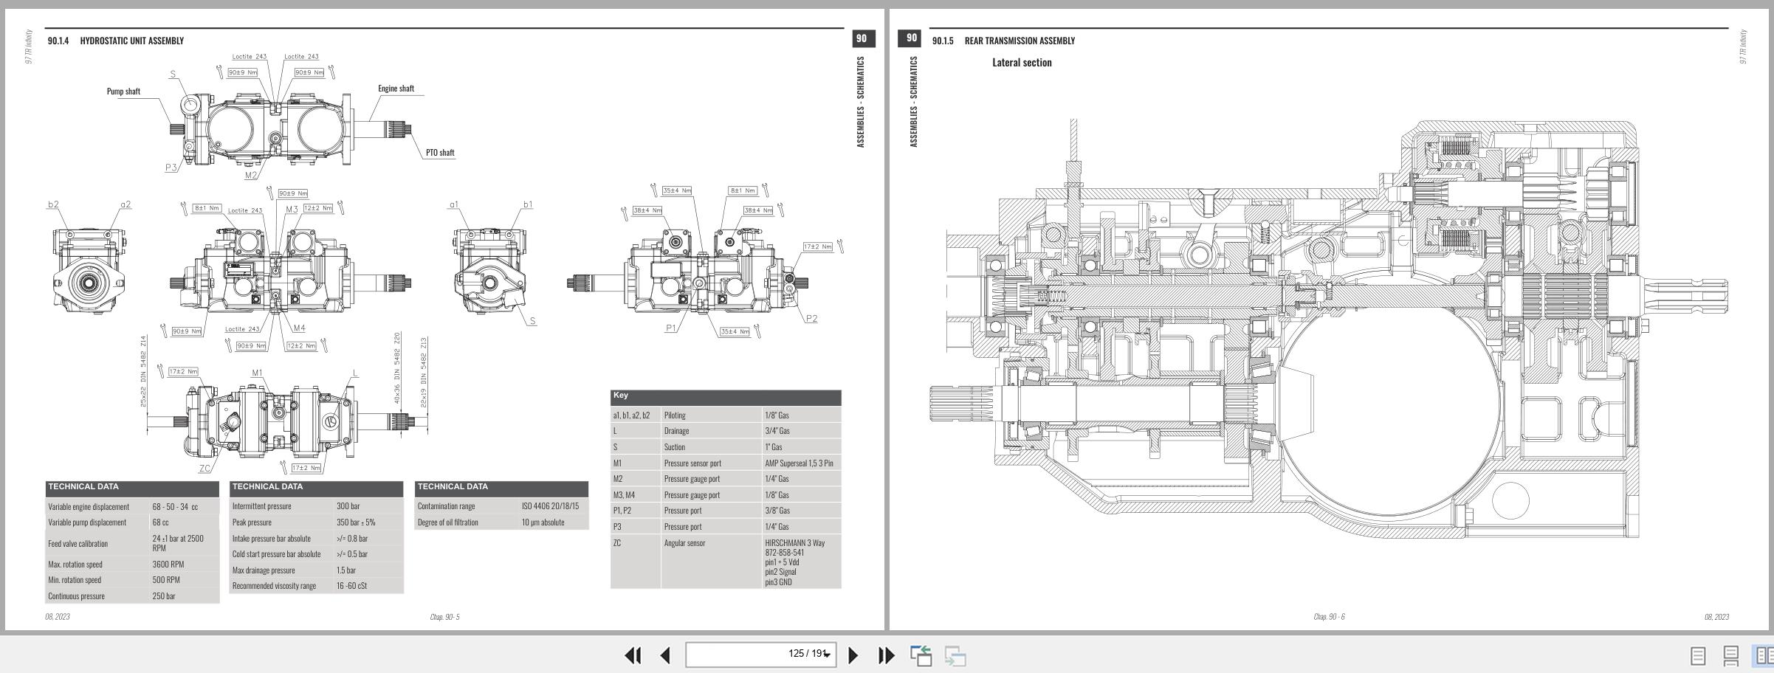Click 'Variable engine displacement' row label
This screenshot has height=673, width=1774.
coord(89,507)
